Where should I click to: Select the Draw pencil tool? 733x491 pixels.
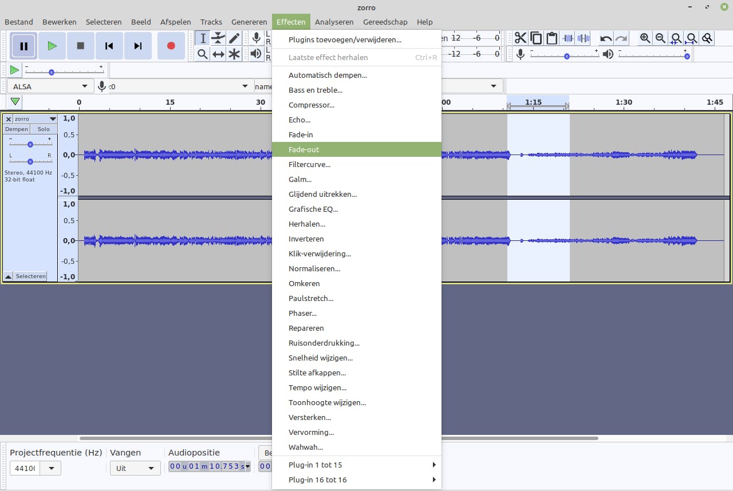(234, 38)
